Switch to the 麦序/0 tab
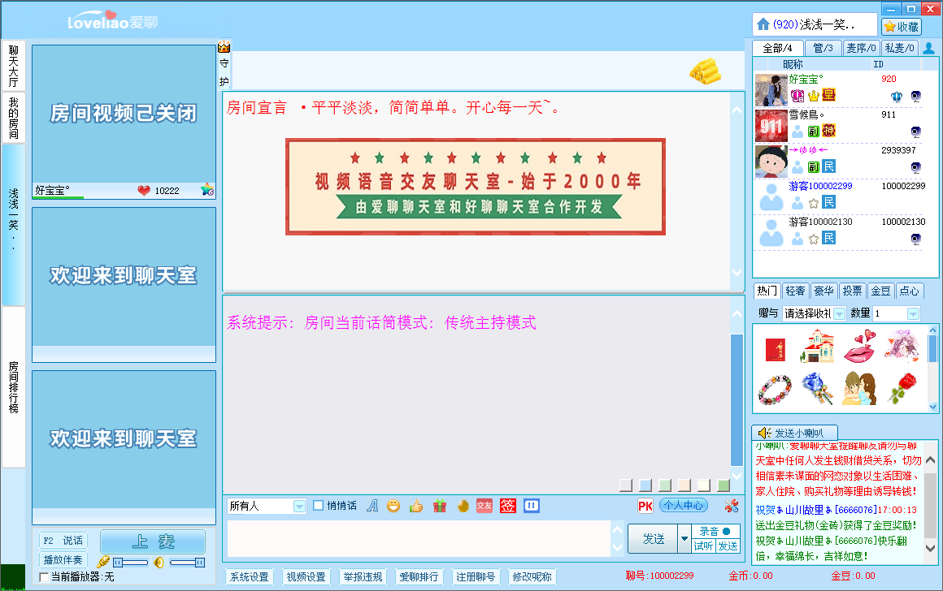The width and height of the screenshot is (943, 591). [x=861, y=48]
